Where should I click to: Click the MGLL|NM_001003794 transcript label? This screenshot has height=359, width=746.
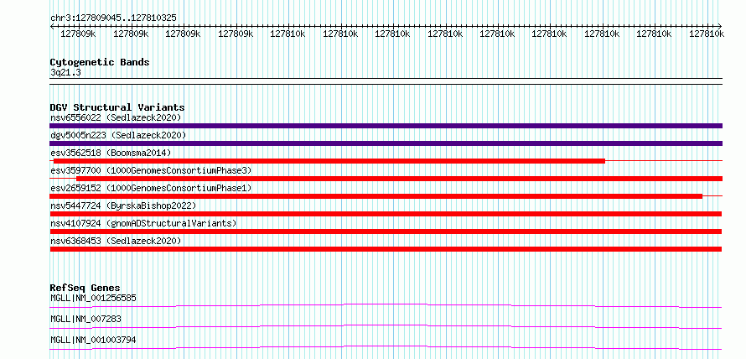point(93,340)
